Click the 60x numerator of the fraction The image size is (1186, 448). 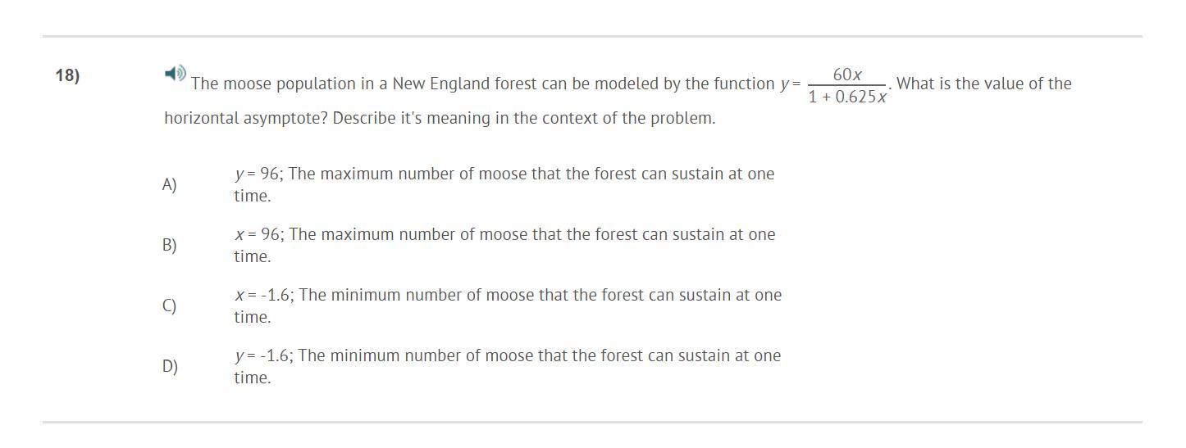point(847,75)
